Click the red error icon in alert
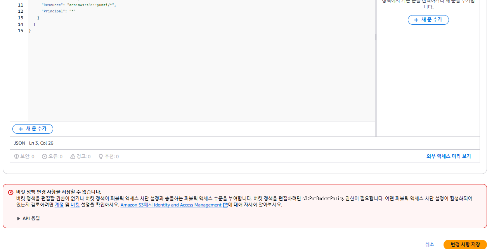Viewport: 487px width, 249px height. 10,192
